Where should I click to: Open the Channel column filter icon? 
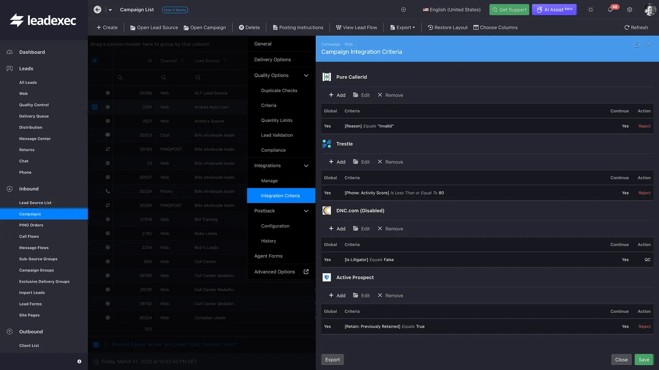pos(183,61)
